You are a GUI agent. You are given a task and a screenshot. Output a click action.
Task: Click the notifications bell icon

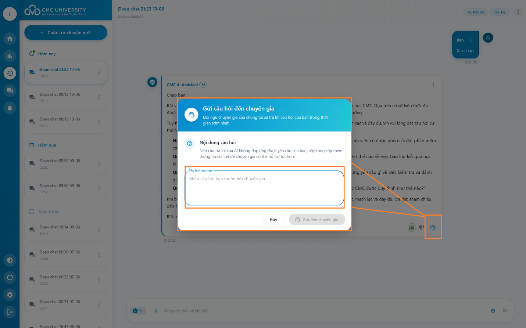point(10,108)
